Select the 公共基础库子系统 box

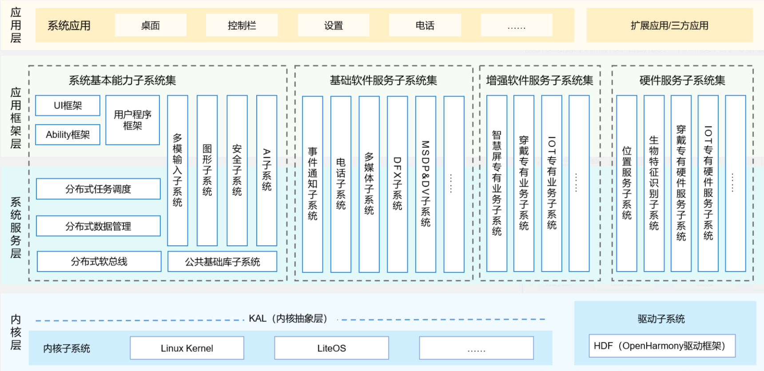tap(222, 261)
